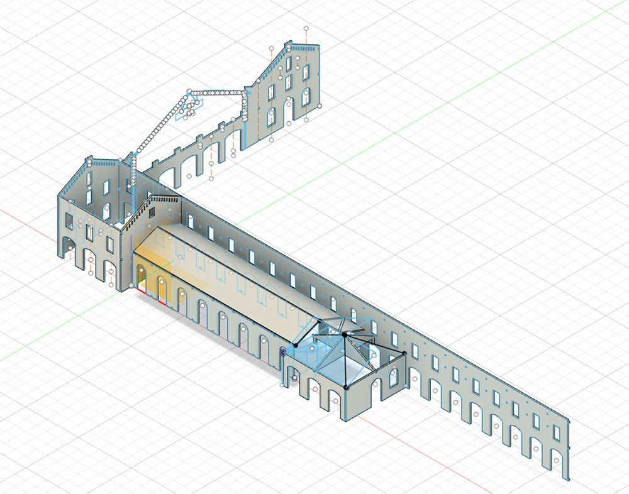Select sketch point at far gable wall's right edge
This screenshot has width=629, height=494.
pos(320,106)
